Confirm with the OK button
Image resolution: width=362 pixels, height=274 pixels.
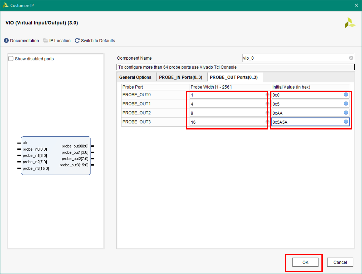pyautogui.click(x=305, y=262)
